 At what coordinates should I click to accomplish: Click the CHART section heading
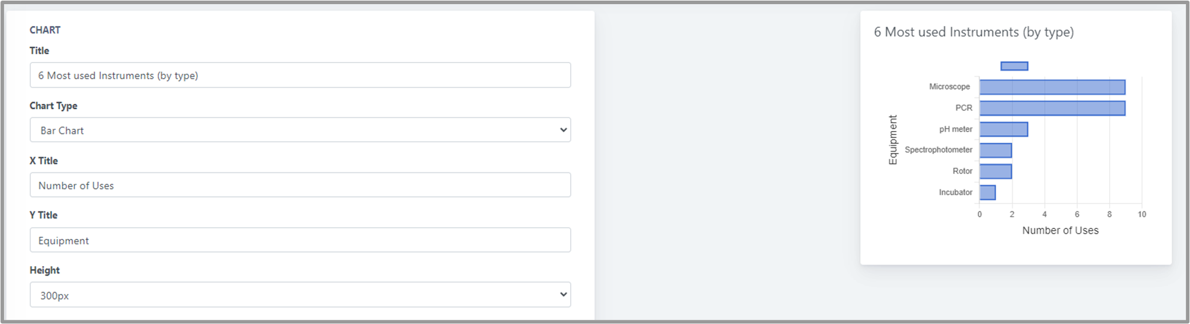click(45, 30)
